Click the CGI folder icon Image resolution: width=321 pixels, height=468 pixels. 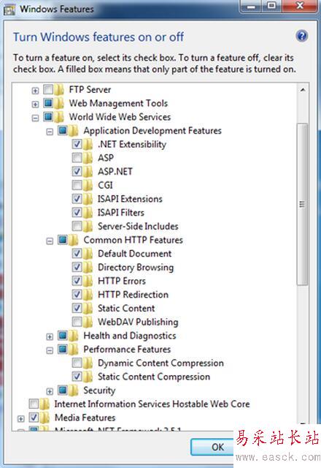(88, 185)
